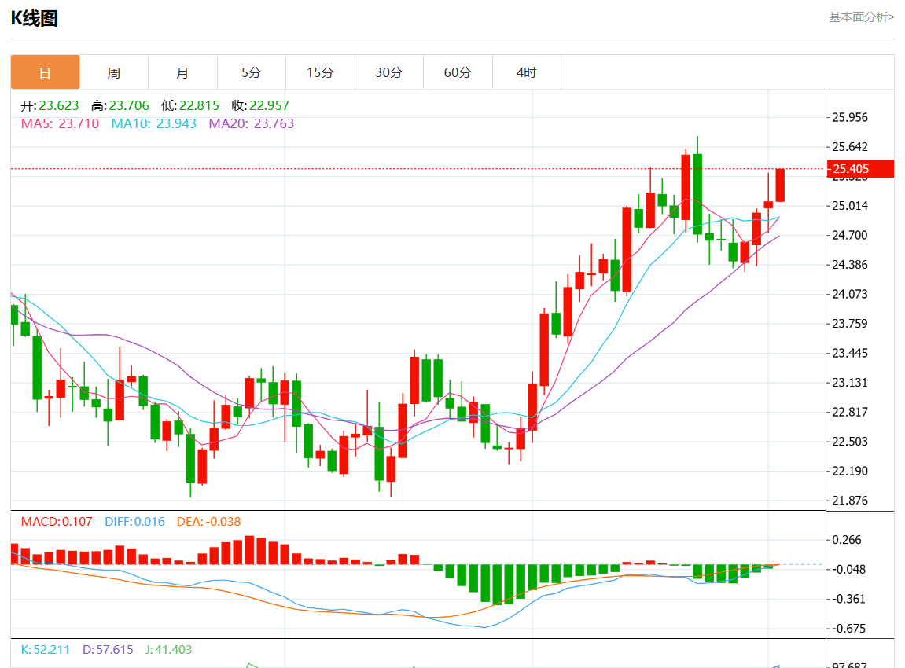Click the 23.445 price axis label

click(850, 353)
